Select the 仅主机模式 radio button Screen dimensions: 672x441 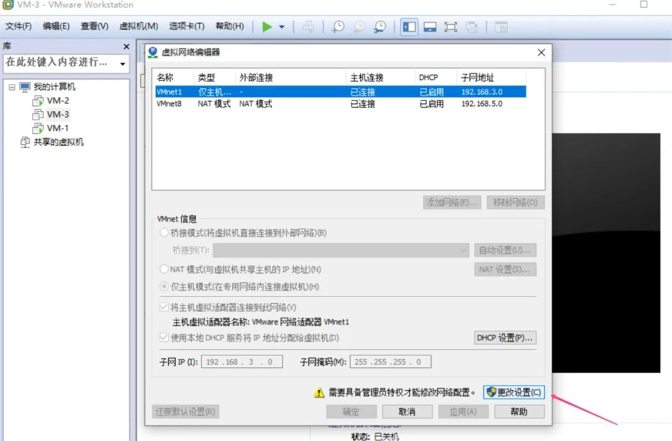[x=164, y=286]
